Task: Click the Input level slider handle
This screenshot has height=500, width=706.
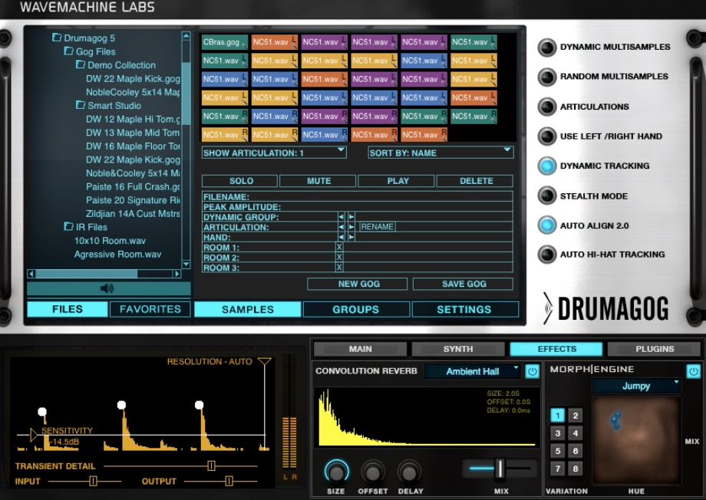Action: coord(93,481)
